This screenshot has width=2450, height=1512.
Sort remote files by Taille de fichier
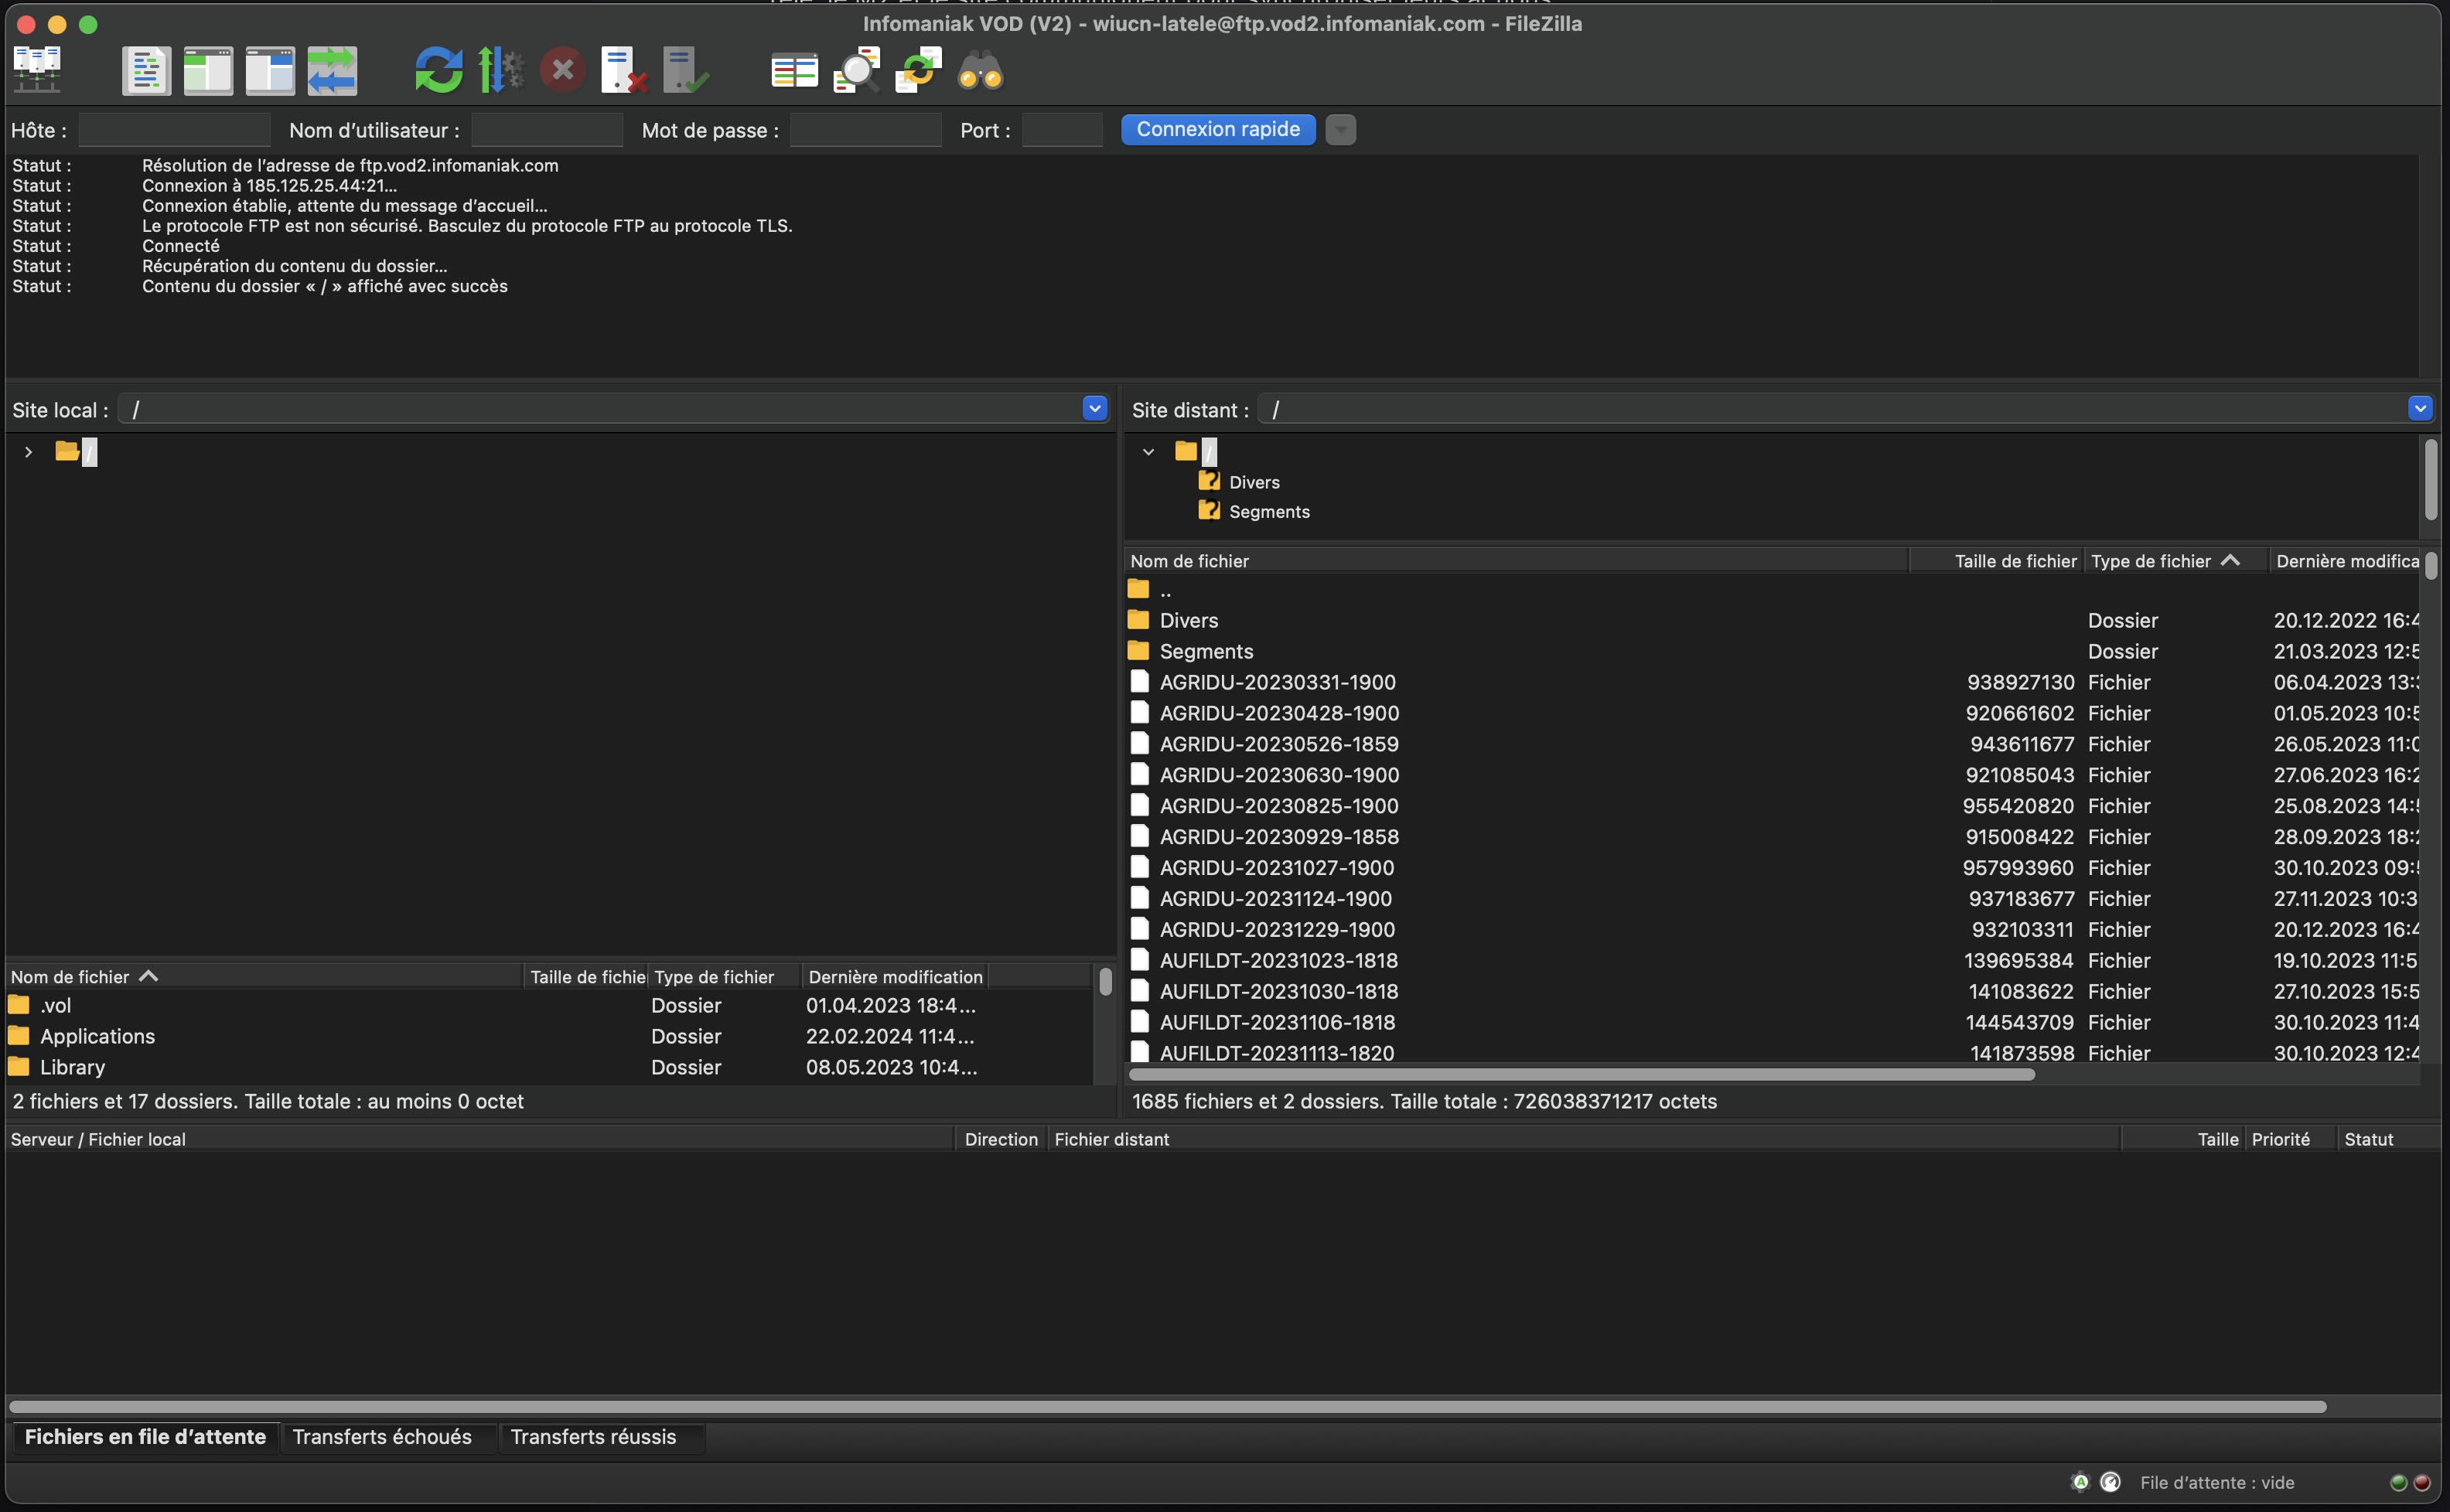tap(2014, 561)
